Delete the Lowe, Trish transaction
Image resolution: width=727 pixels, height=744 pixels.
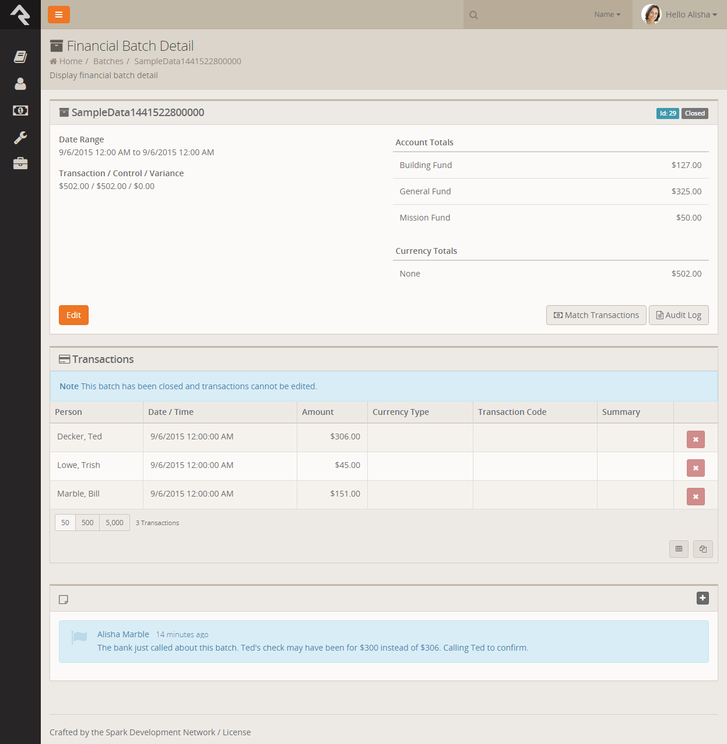696,468
